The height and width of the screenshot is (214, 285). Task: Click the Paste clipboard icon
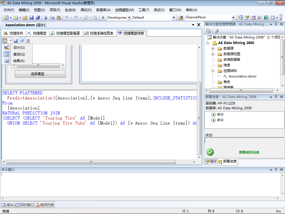pyautogui.click(x=58, y=18)
